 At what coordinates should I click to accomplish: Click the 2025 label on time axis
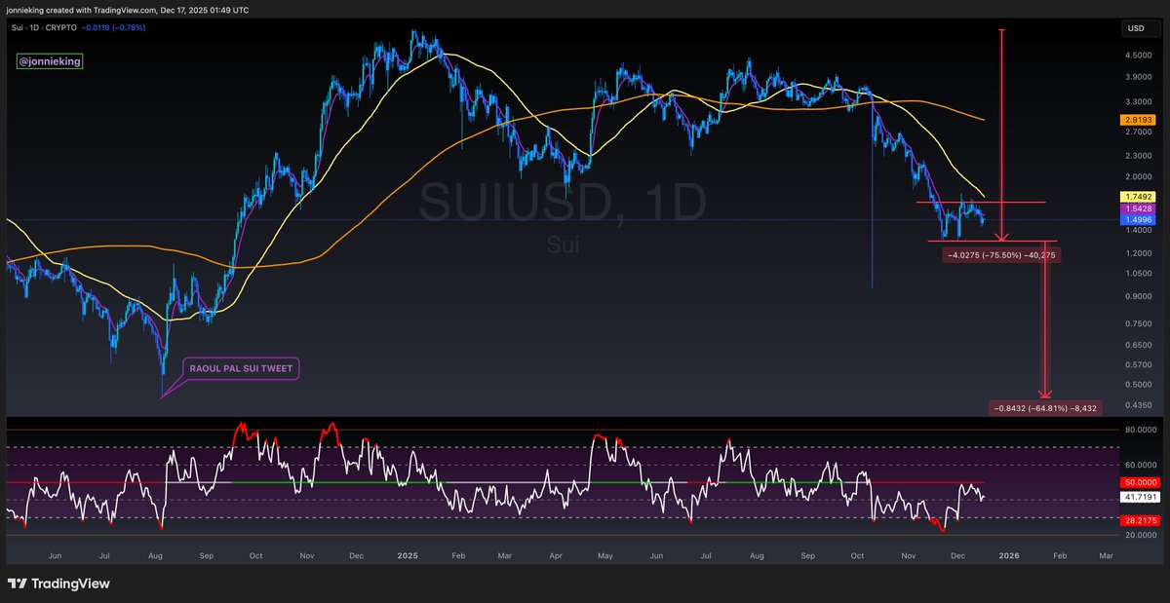coord(408,554)
